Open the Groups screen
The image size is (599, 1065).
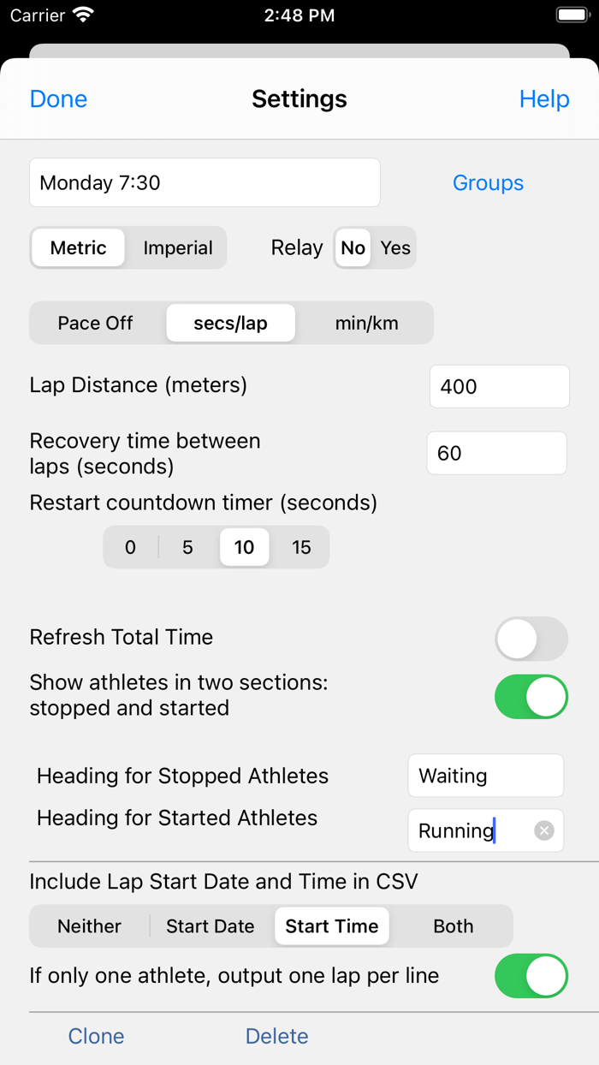pyautogui.click(x=488, y=182)
